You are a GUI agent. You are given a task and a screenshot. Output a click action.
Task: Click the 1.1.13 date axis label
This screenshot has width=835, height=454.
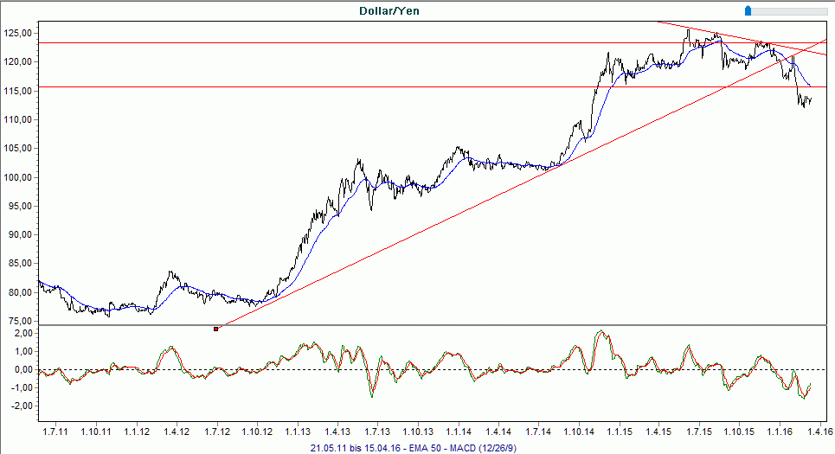[297, 431]
